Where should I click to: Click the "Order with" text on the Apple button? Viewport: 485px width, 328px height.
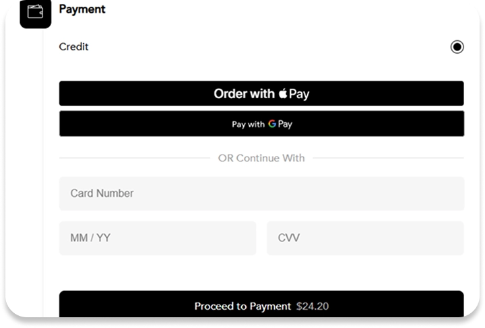pyautogui.click(x=244, y=93)
